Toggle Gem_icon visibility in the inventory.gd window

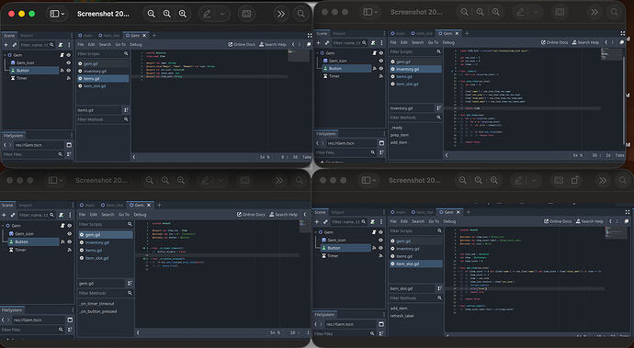point(381,61)
